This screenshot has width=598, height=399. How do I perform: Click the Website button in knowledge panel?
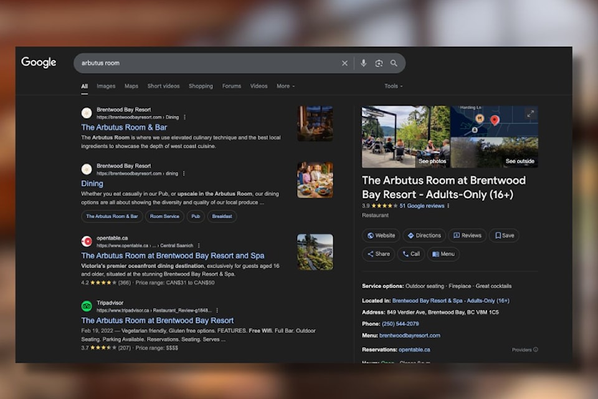(381, 236)
